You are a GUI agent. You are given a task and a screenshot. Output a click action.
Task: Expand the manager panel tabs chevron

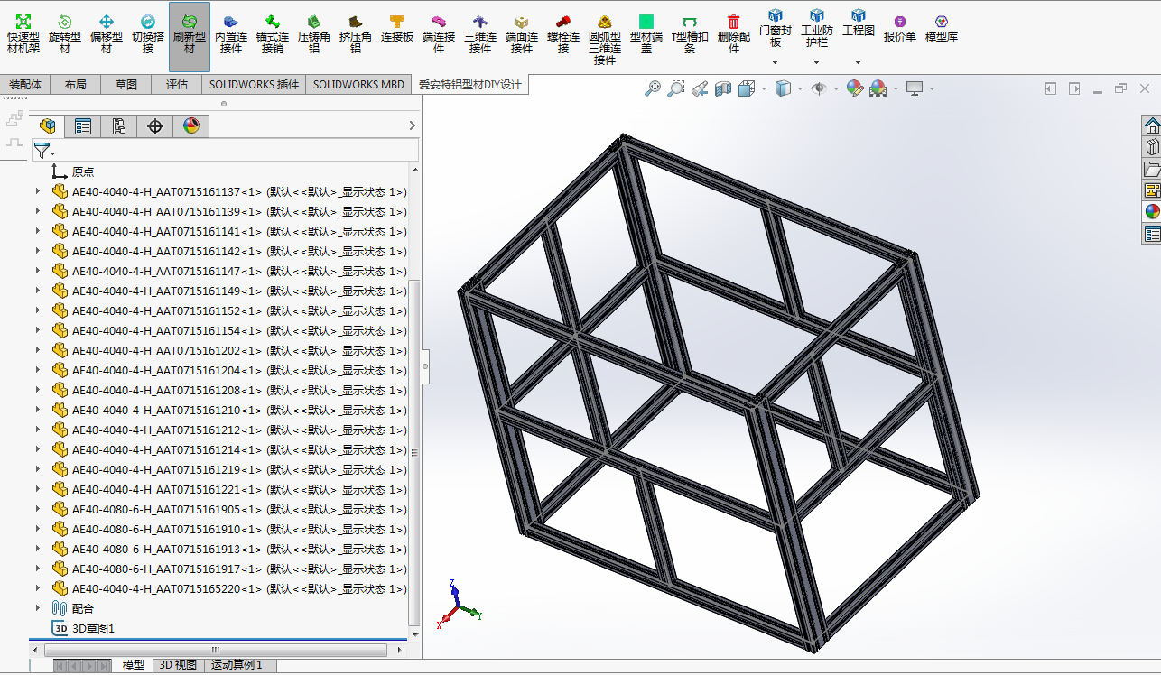pos(413,126)
